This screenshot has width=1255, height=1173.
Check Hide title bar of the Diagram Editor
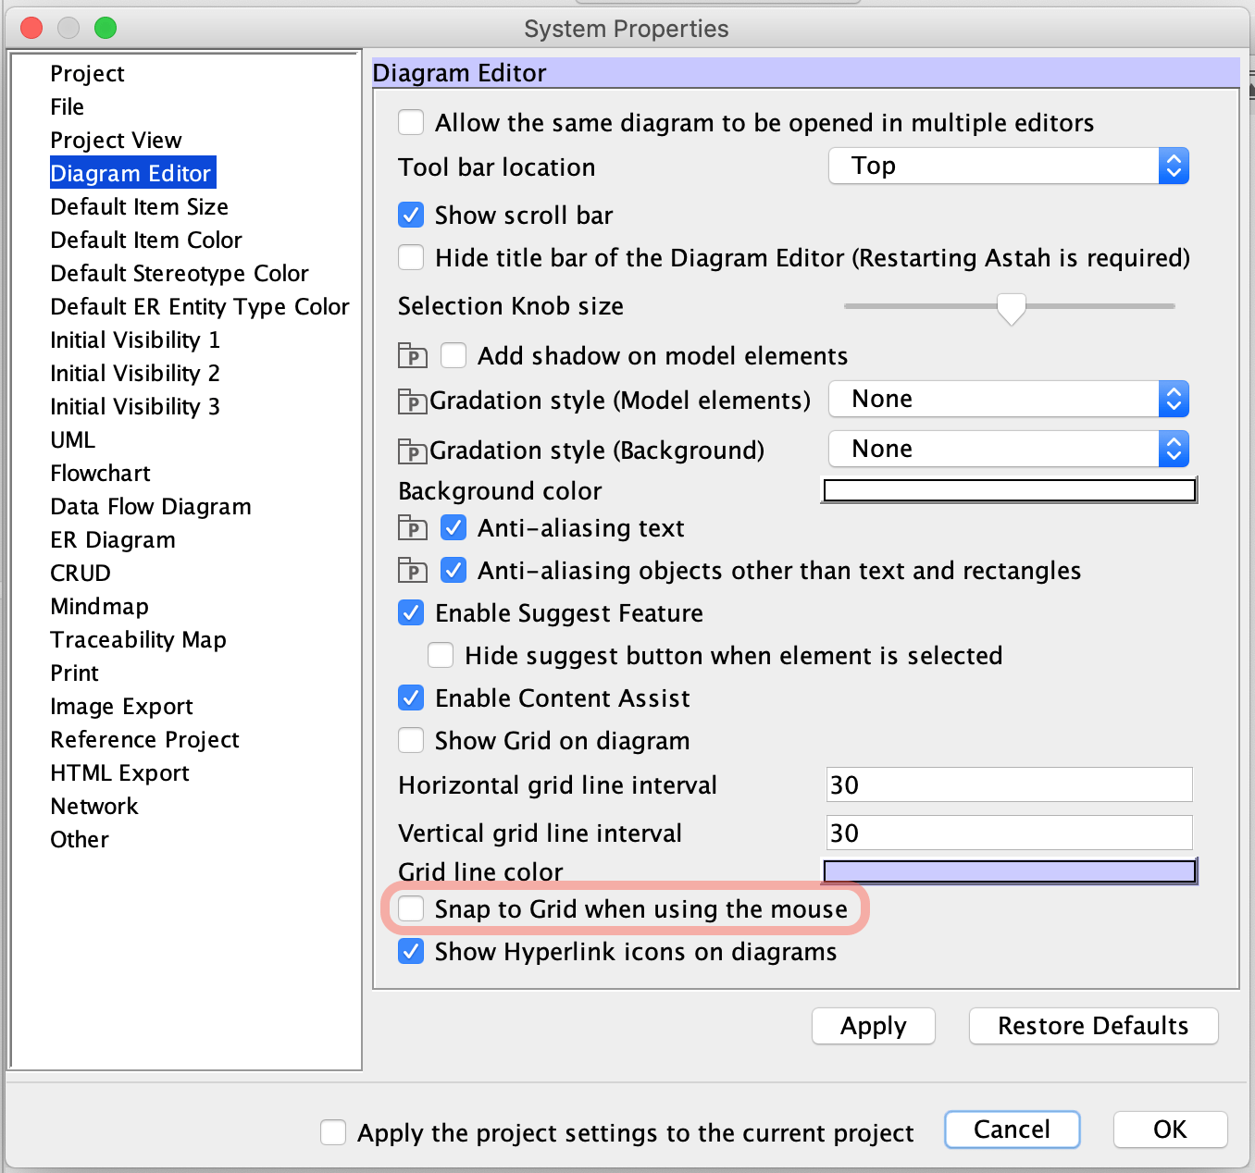(410, 257)
